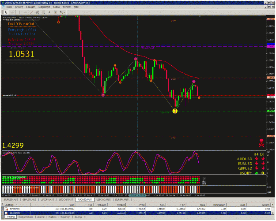Click the T/P value 1.05110
Viewport: 276px width, 221px height.
[180, 213]
